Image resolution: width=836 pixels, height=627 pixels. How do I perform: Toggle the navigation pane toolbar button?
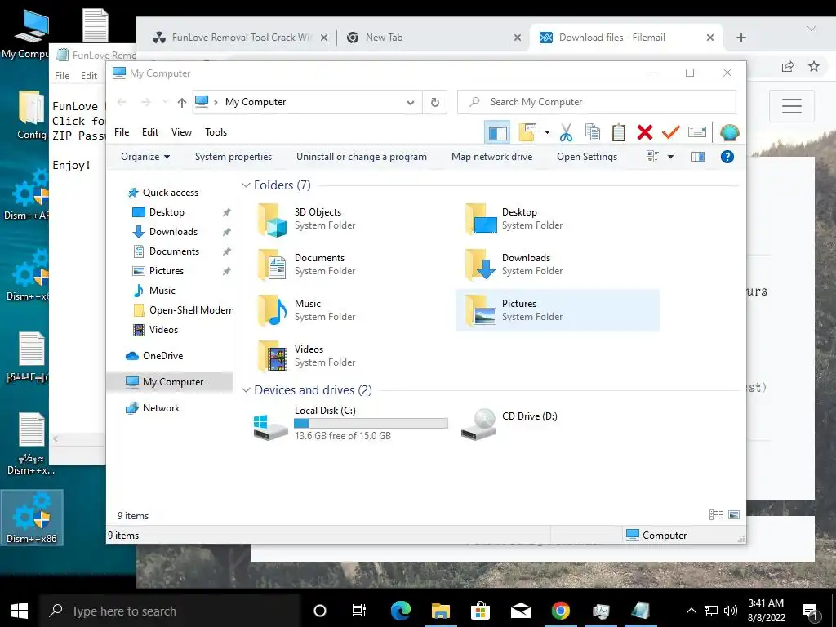[x=497, y=132]
